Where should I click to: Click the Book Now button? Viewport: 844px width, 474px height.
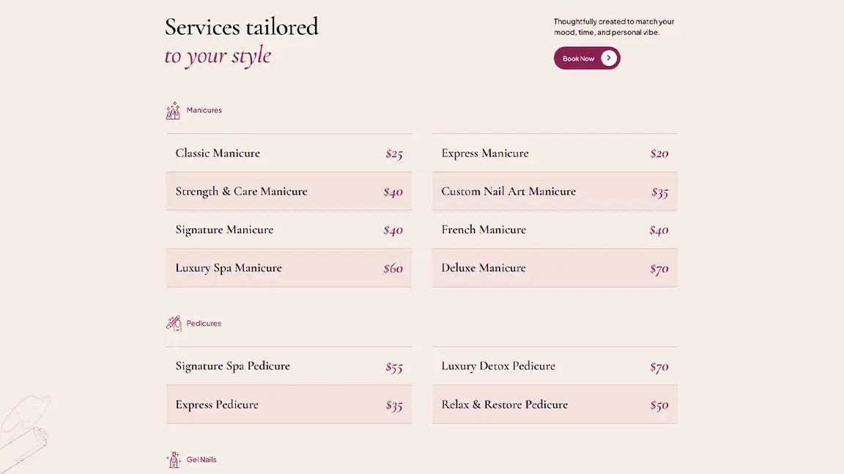point(587,58)
